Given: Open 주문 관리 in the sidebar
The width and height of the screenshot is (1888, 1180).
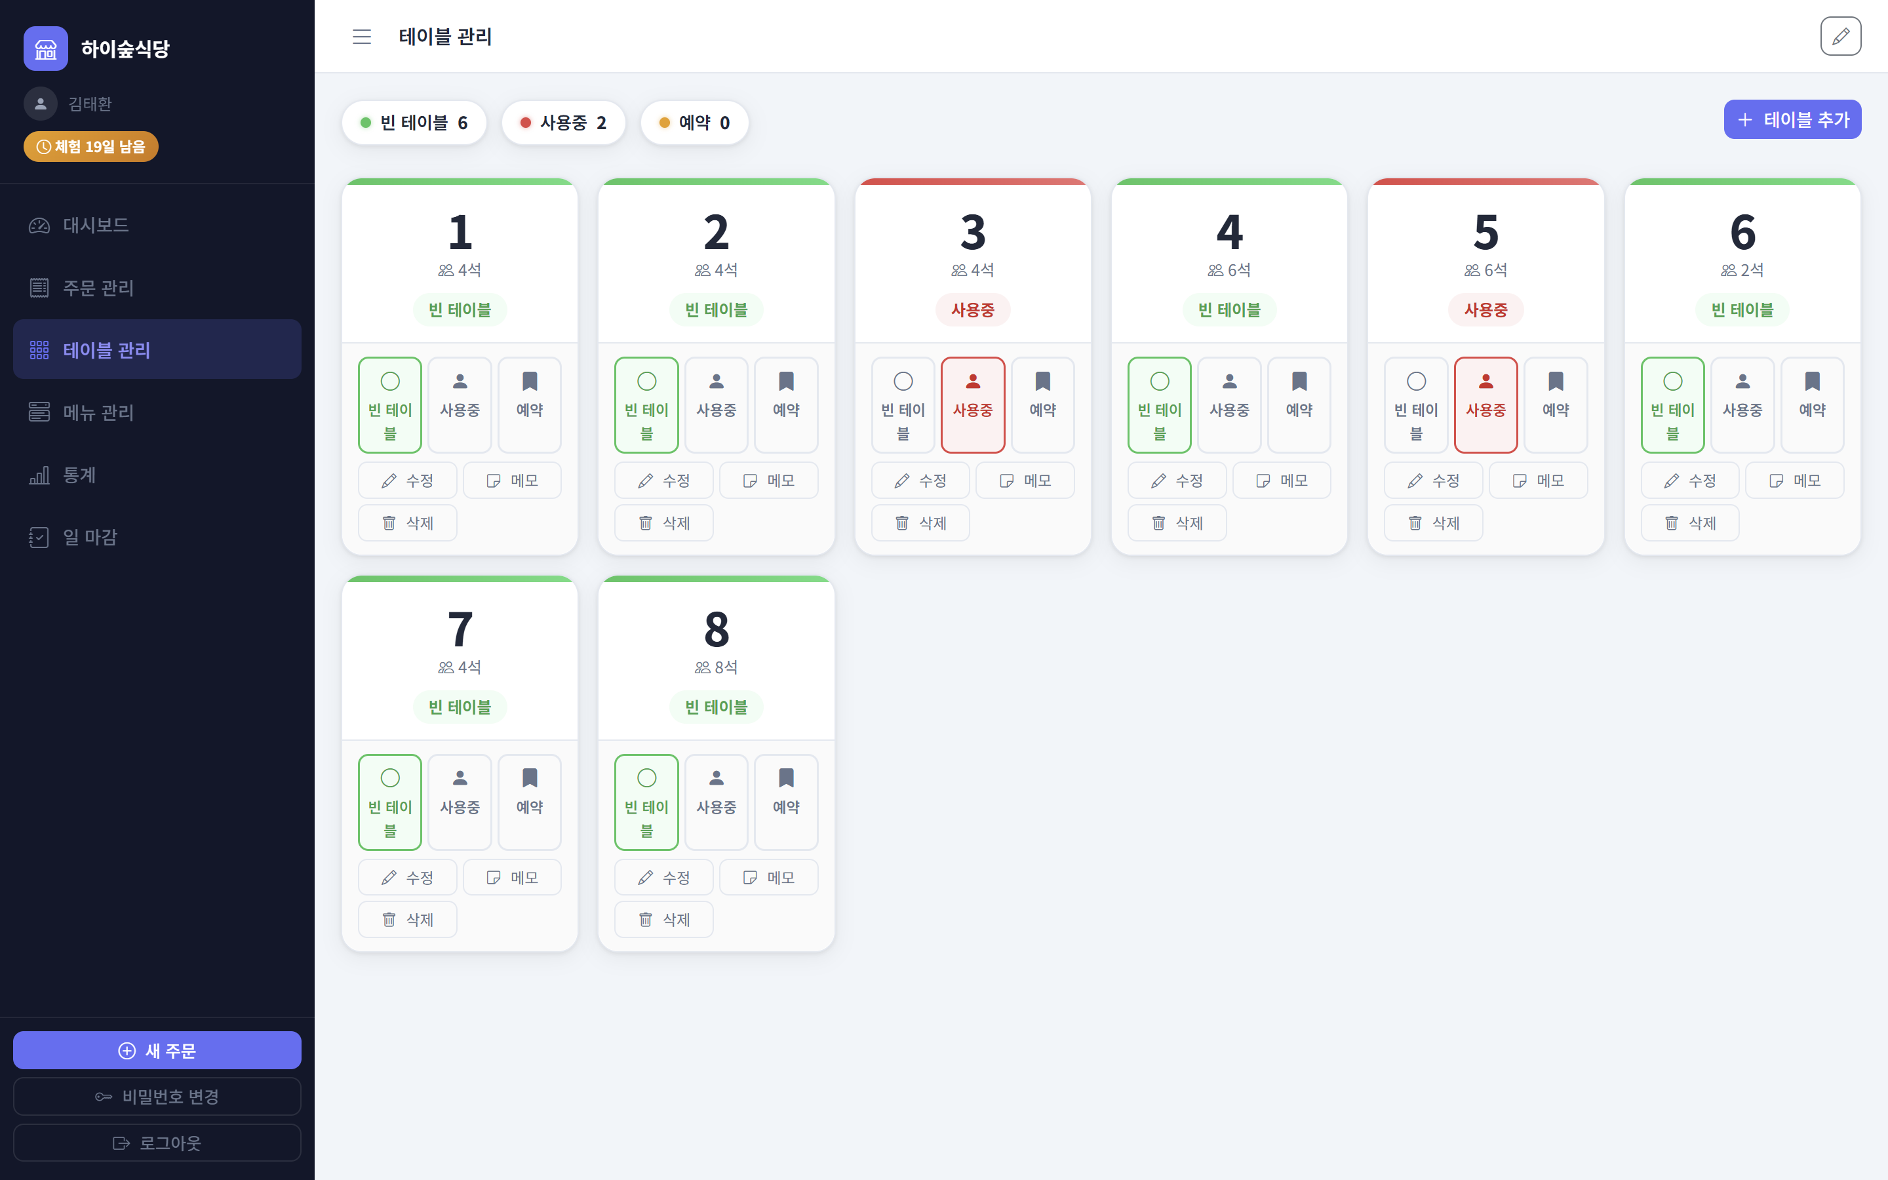Looking at the screenshot, I should click(157, 288).
